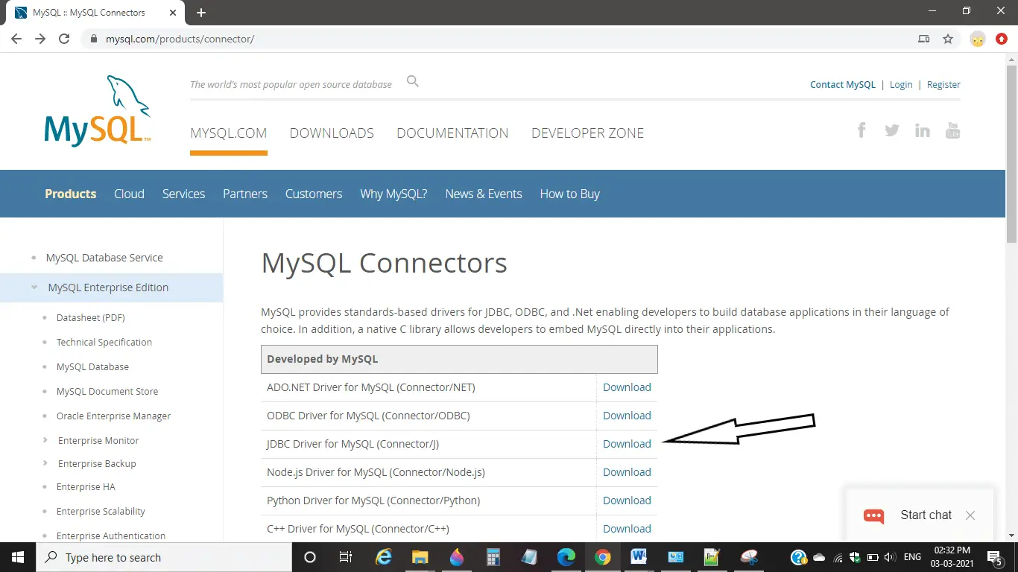The image size is (1018, 572).
Task: Download Node.js Driver for MySQL
Action: coord(627,472)
